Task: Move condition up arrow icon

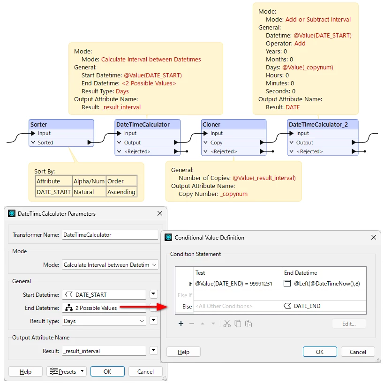Action: pyautogui.click(x=203, y=324)
